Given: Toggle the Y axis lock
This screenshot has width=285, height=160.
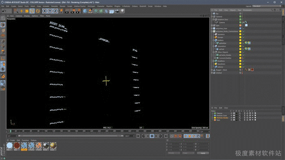Looking at the screenshot, I should pos(50,11).
